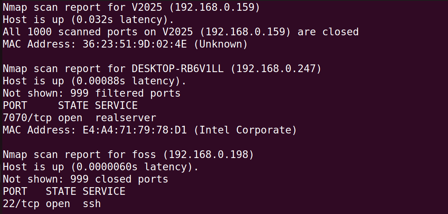
Task: Click the V2025 hostname in first report
Action: 147,7
